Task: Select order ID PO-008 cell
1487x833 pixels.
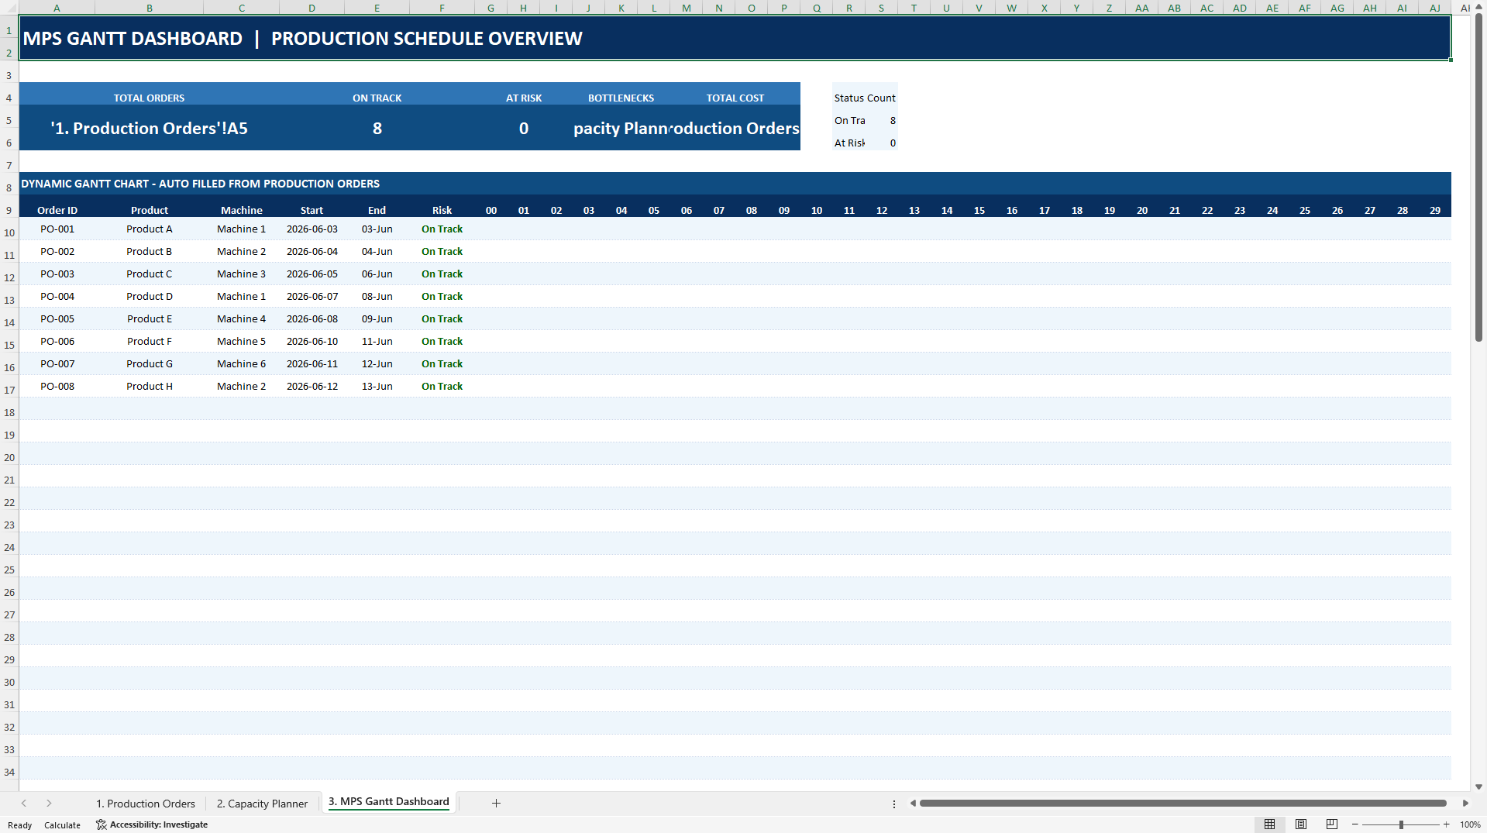Action: 57,386
